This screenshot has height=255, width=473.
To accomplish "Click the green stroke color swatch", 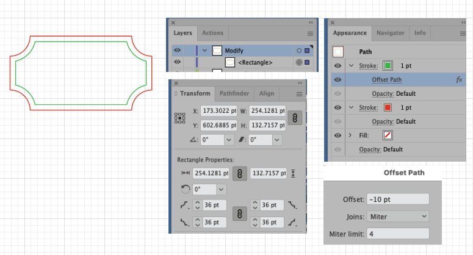I will (x=388, y=66).
